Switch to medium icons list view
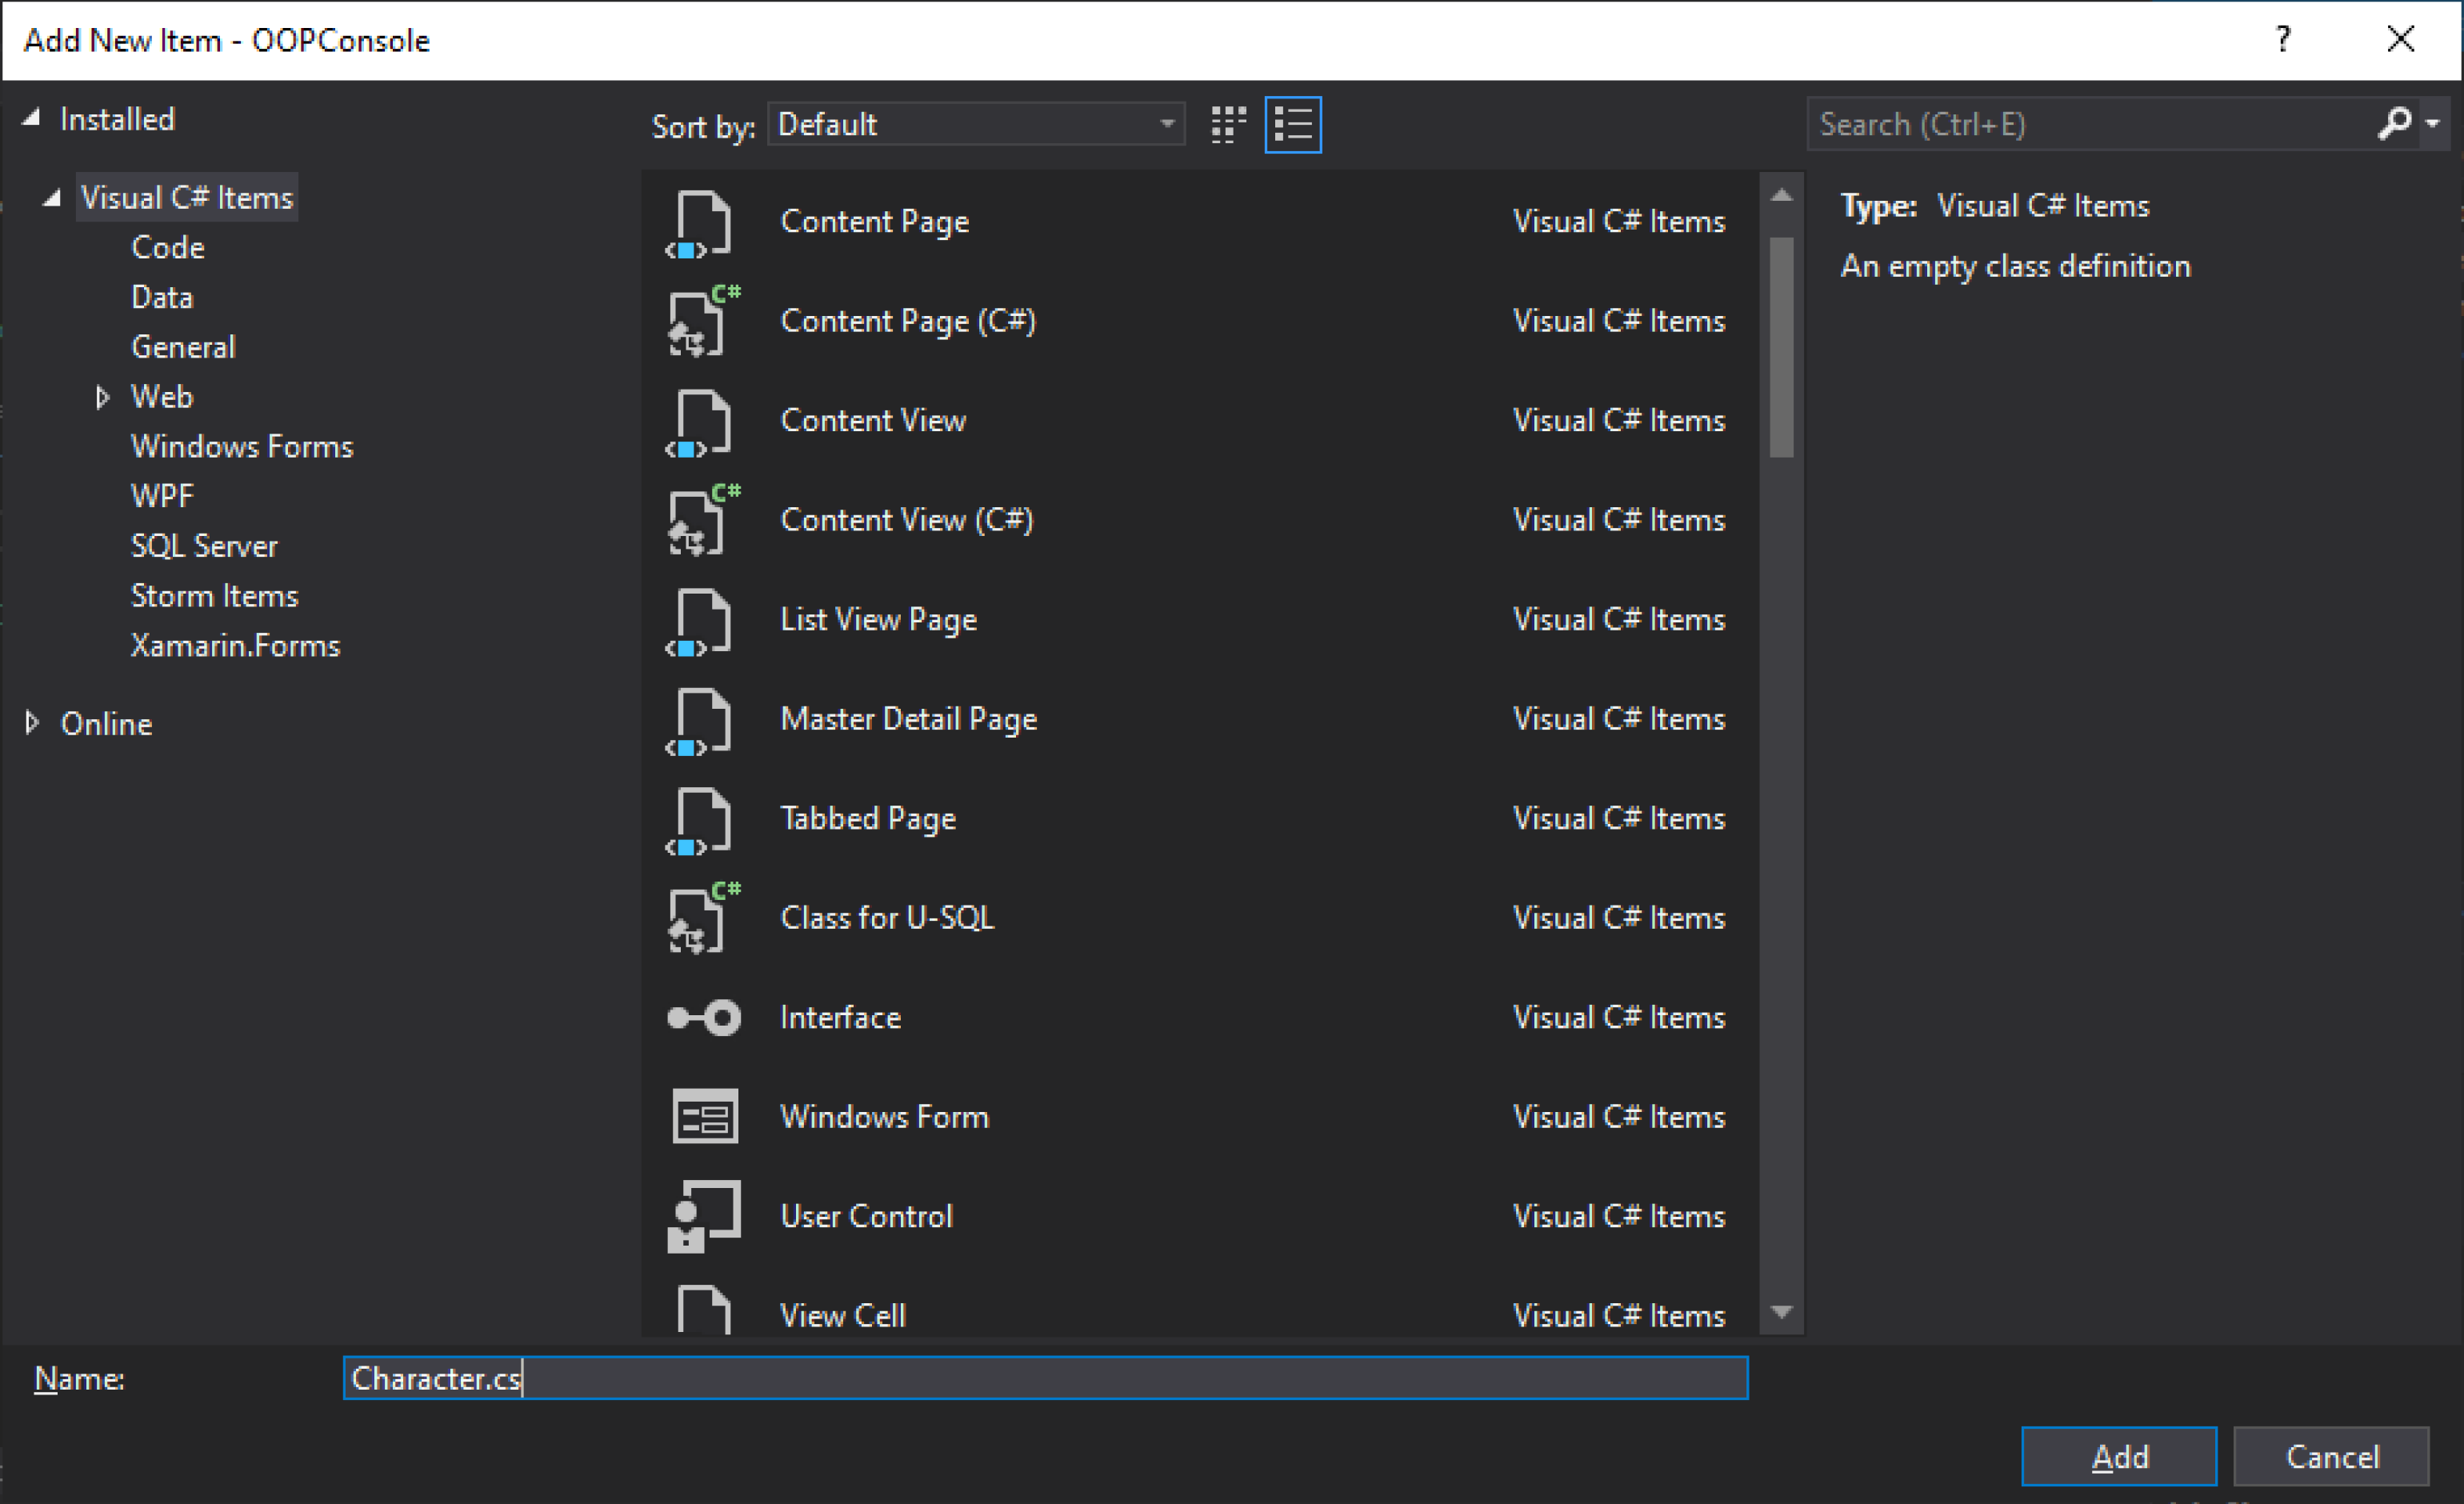 (x=1293, y=125)
